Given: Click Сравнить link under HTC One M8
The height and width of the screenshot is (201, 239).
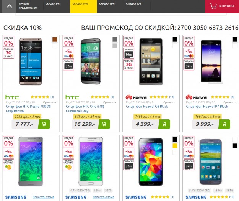Looking at the screenshot, I should coord(109,102).
